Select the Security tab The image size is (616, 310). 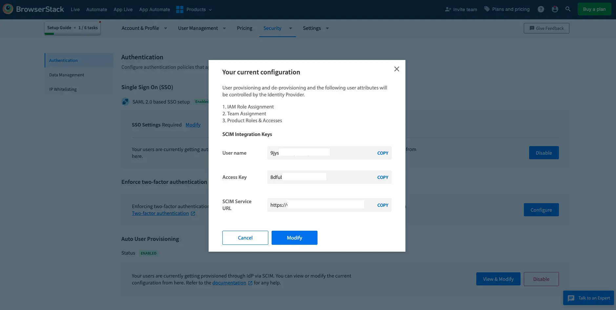(272, 28)
